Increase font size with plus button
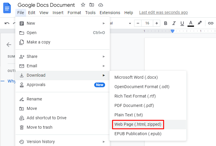The height and width of the screenshot is (146, 216). pyautogui.click(x=157, y=23)
